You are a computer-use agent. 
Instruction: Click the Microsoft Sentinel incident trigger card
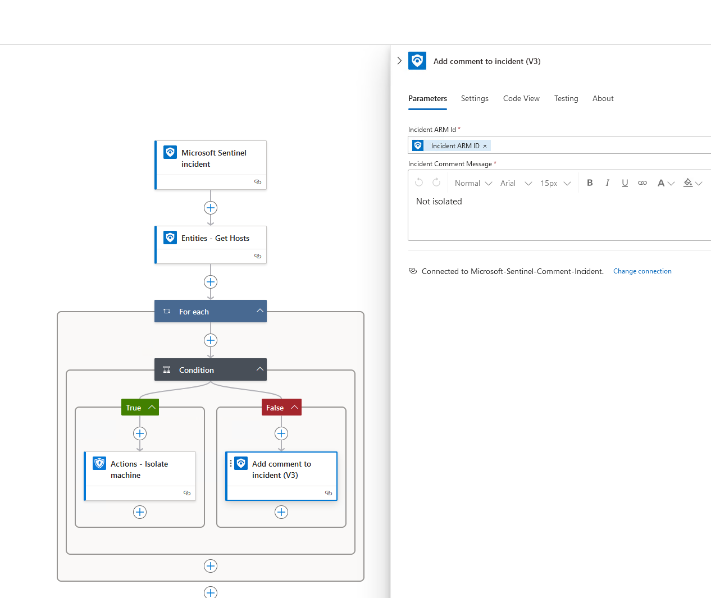[211, 158]
